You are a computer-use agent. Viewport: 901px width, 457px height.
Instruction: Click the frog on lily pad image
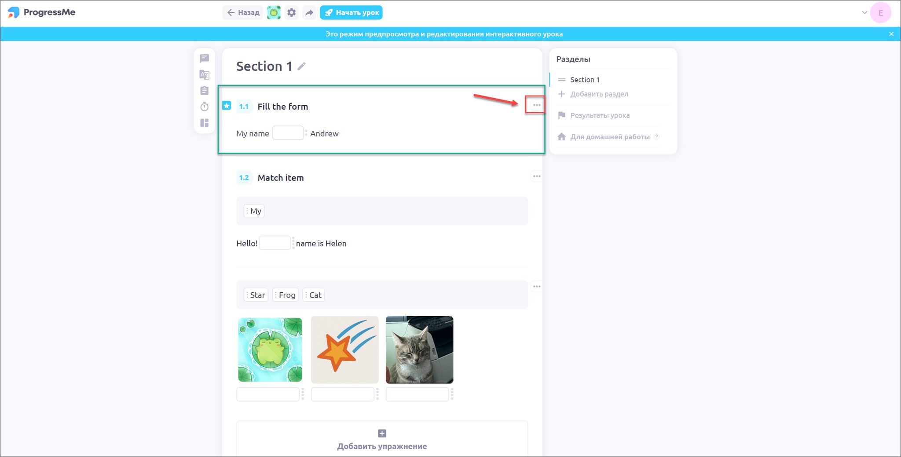270,350
